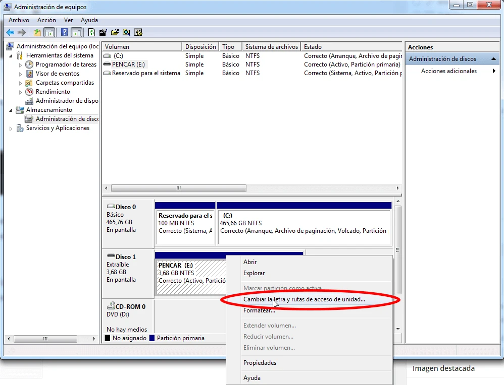Click the Administración del equipo root icon
Image resolution: width=504 pixels, height=385 pixels.
(x=10, y=46)
